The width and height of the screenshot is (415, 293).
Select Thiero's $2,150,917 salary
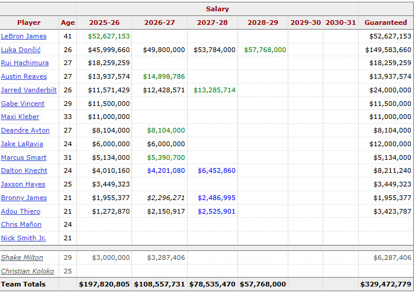click(x=166, y=211)
